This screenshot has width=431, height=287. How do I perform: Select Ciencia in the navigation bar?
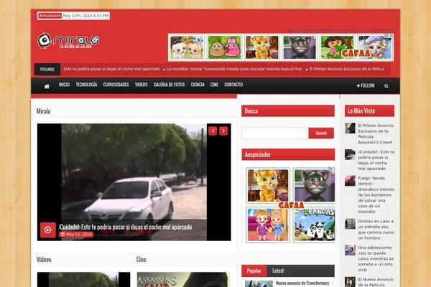click(198, 85)
